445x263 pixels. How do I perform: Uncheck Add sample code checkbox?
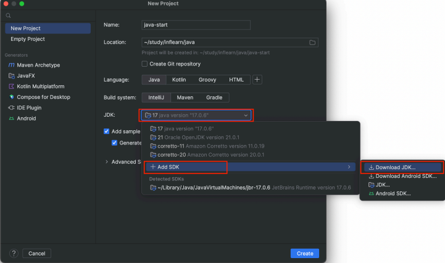click(x=106, y=131)
